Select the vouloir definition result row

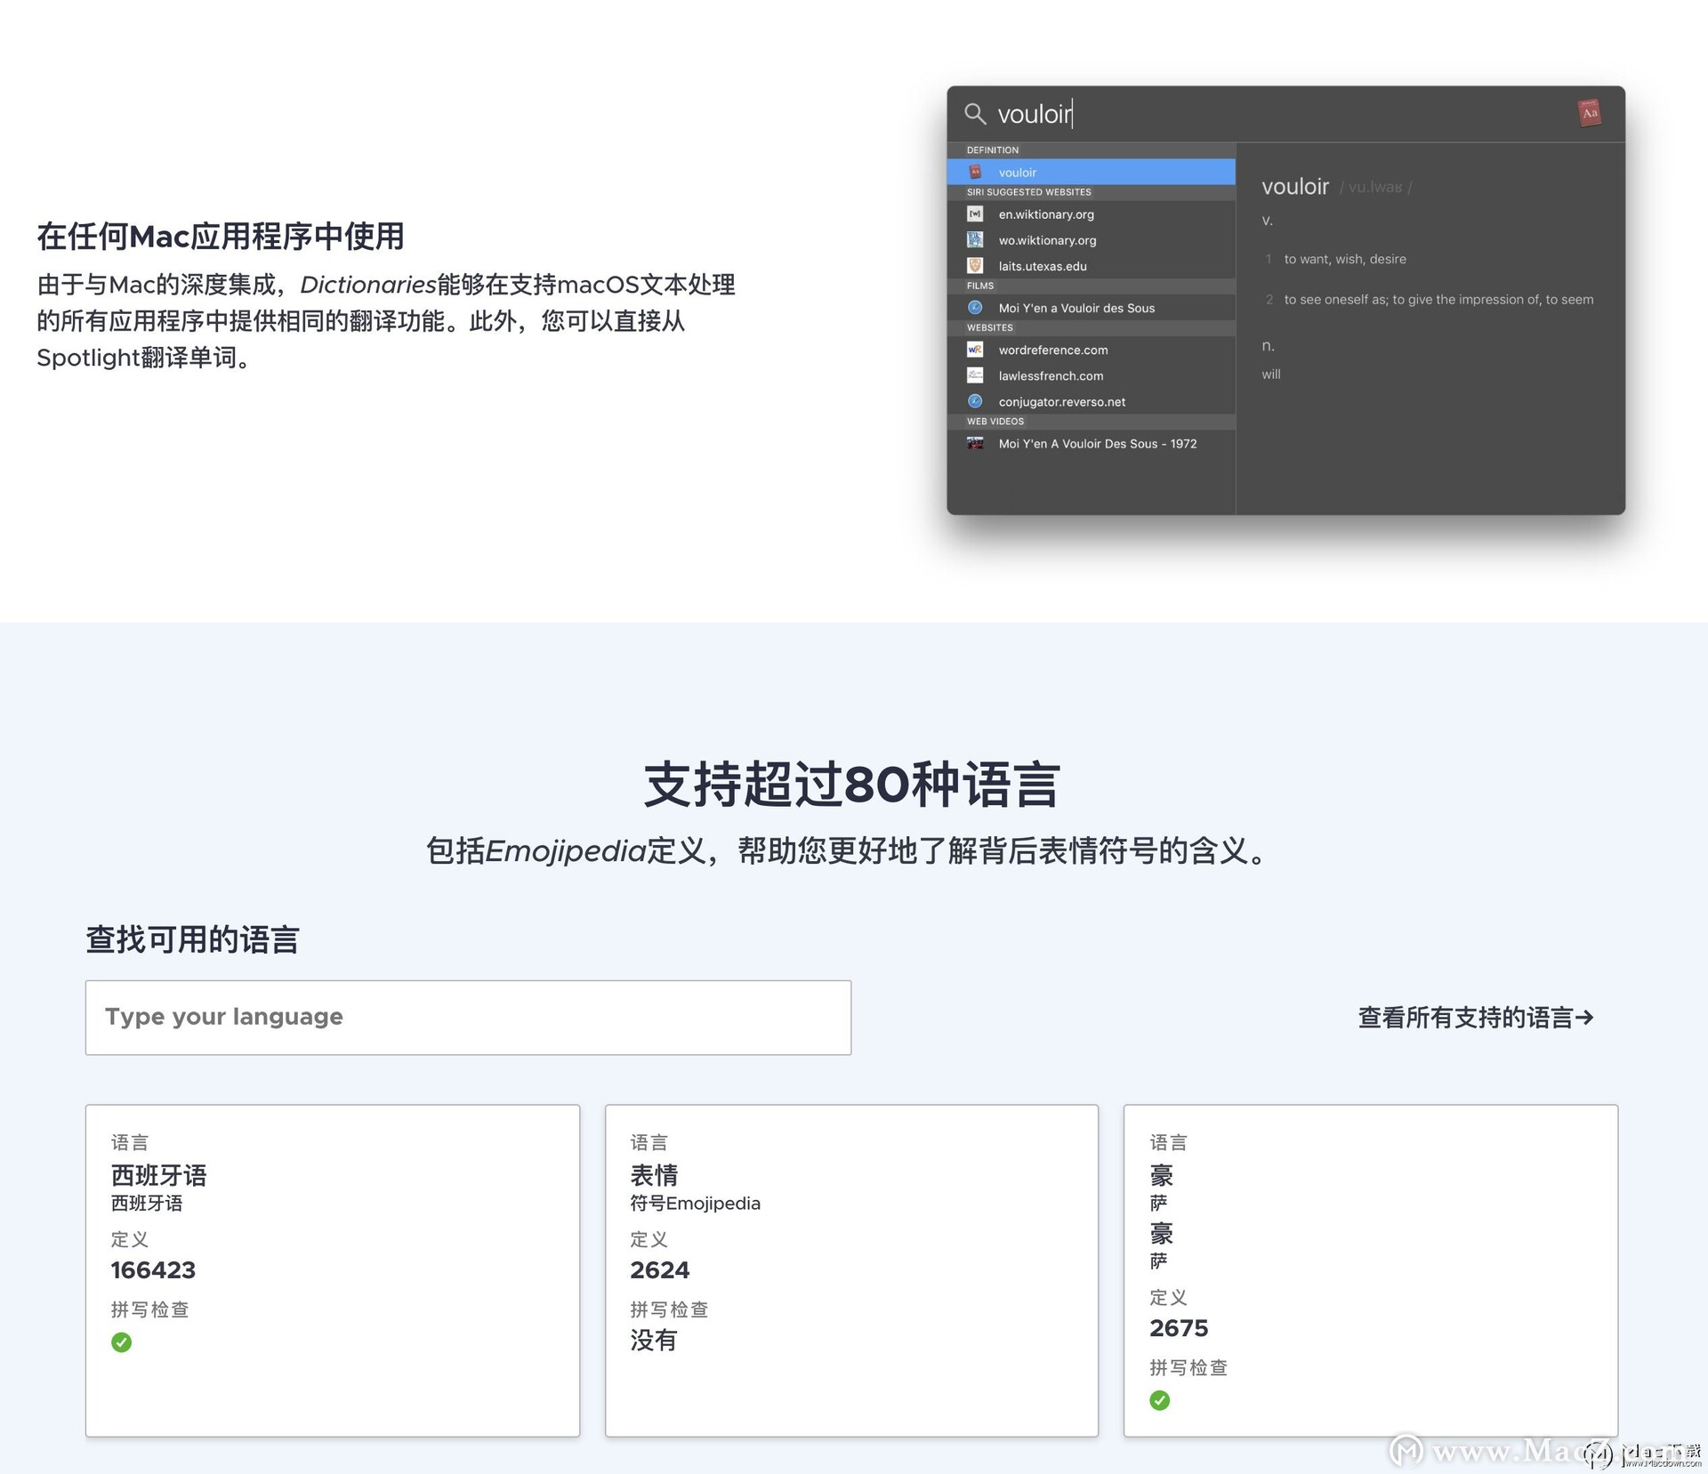coord(1092,173)
